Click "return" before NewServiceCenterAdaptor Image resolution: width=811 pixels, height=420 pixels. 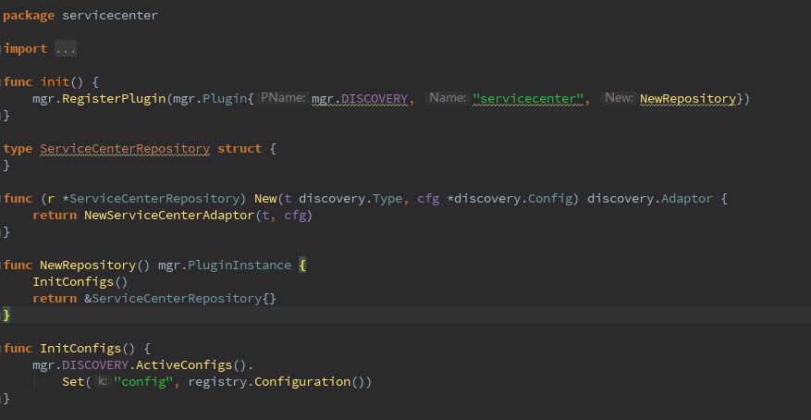click(x=55, y=216)
